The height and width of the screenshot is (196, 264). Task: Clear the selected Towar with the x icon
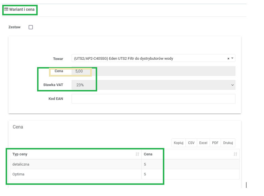(228, 59)
